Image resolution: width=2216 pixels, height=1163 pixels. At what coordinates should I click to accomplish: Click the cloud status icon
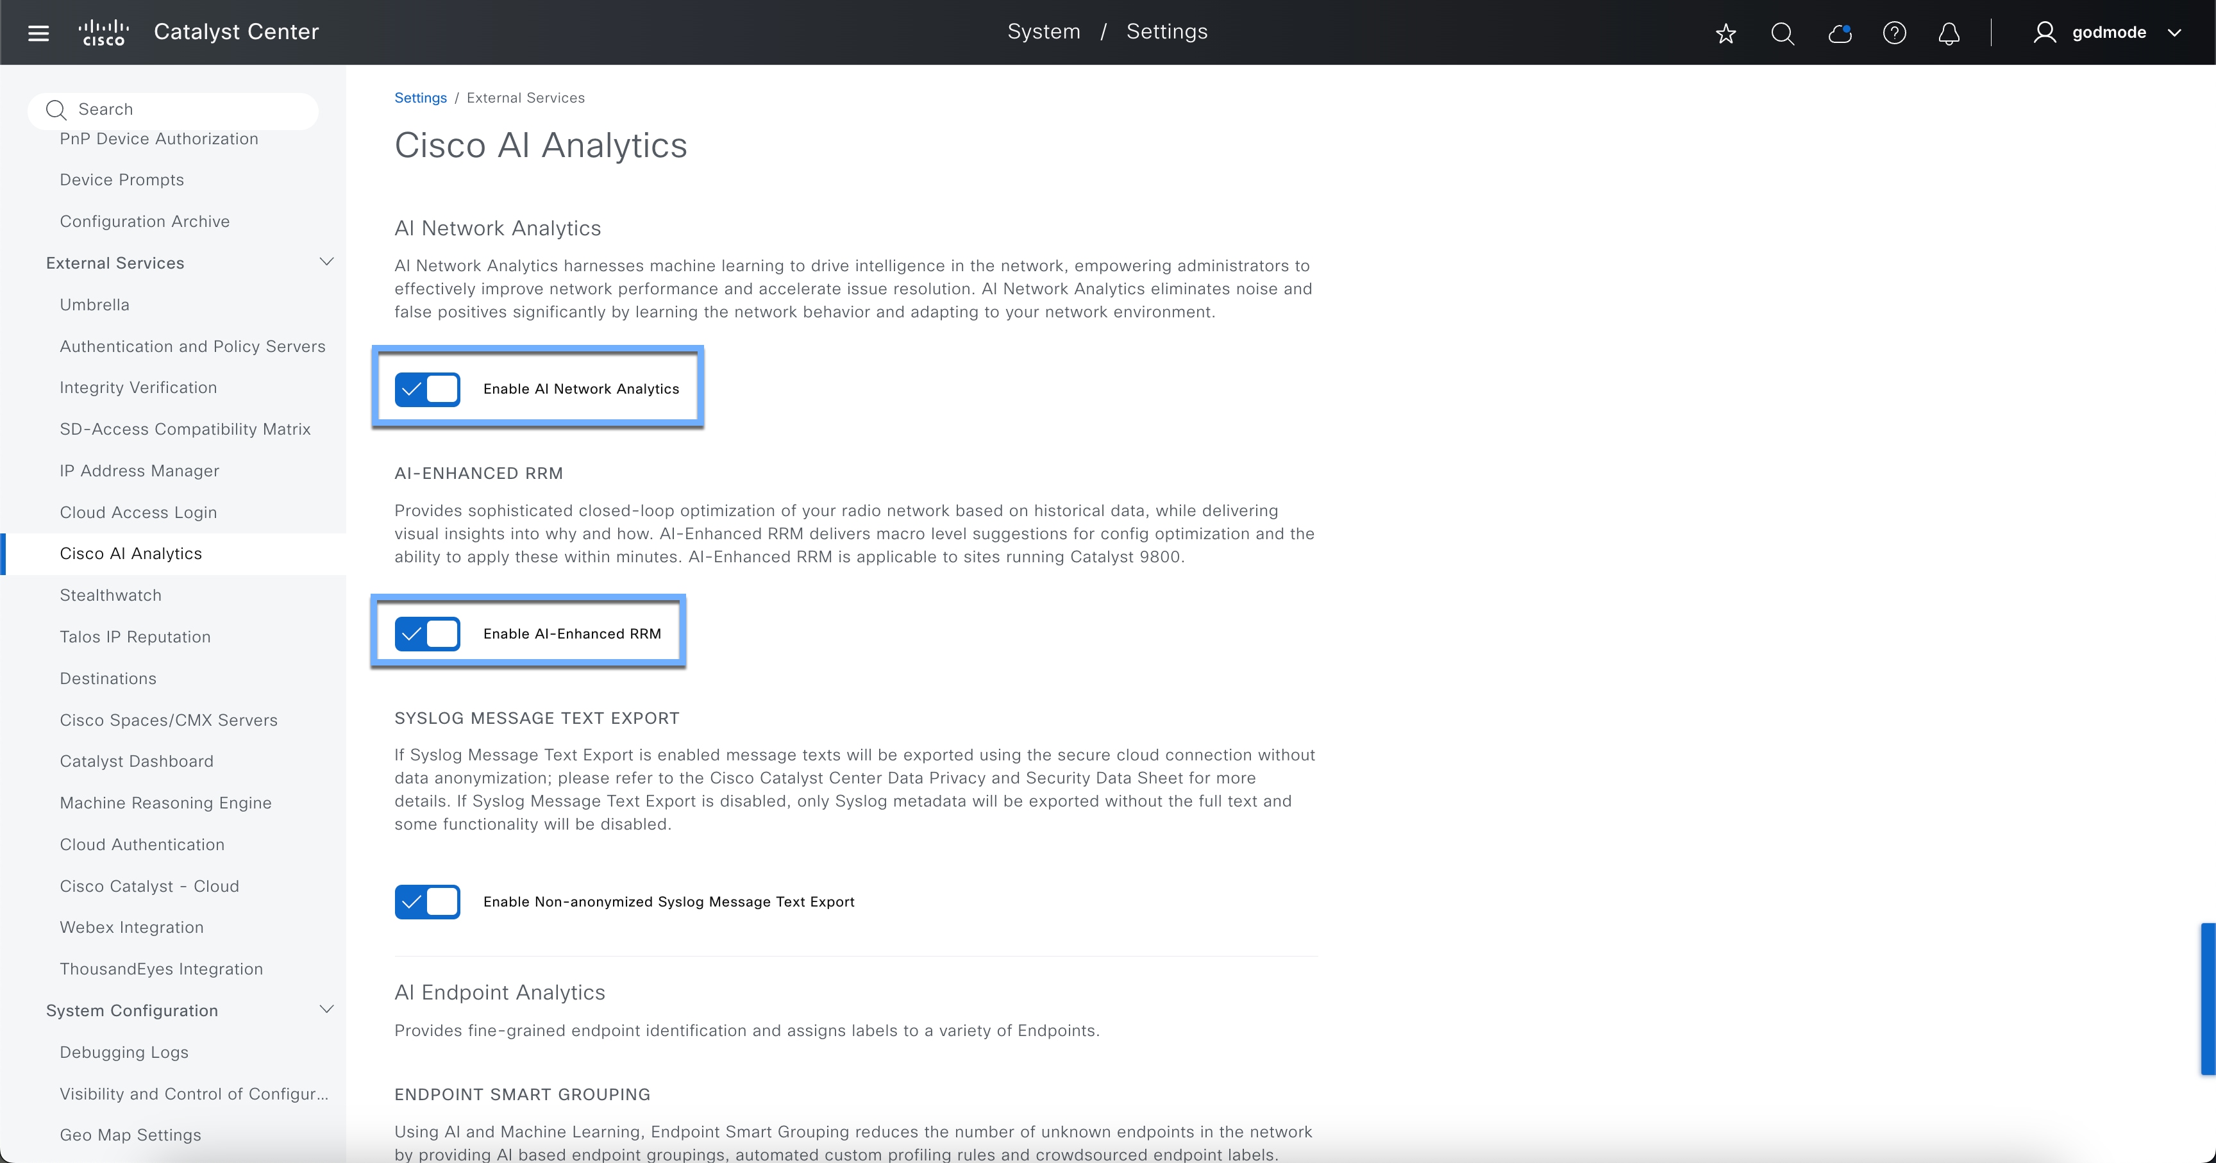(x=1839, y=33)
